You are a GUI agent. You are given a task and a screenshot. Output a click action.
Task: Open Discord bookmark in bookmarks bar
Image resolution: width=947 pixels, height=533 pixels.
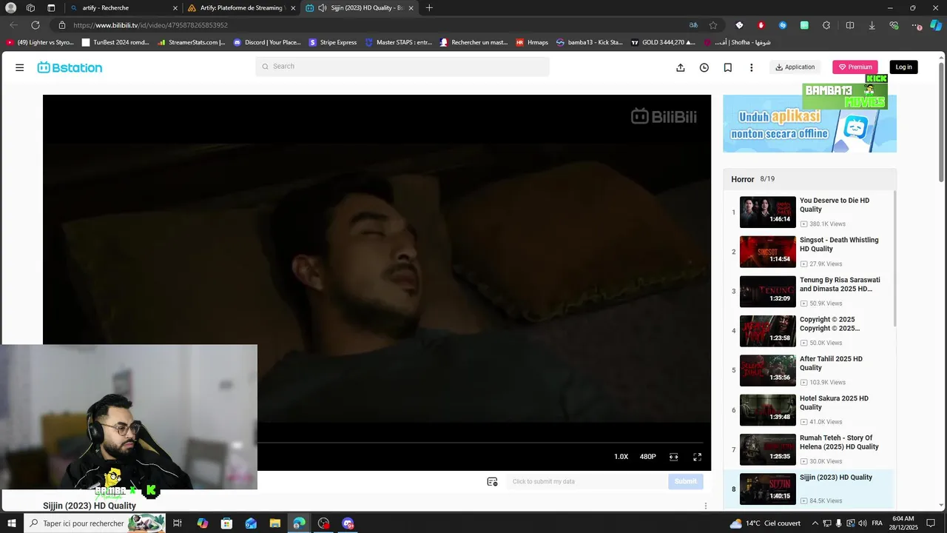pos(267,42)
